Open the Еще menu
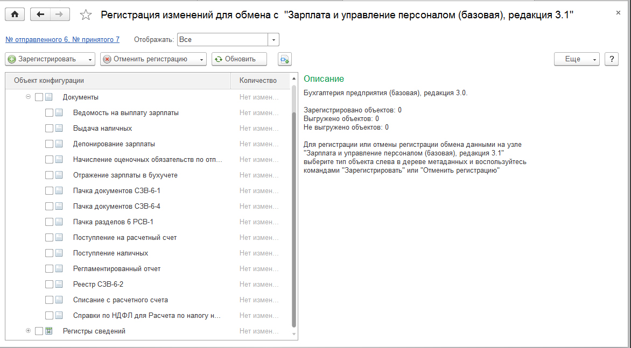This screenshot has width=631, height=348. tap(577, 59)
